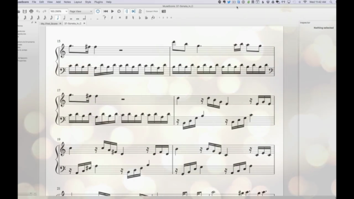Expand the Repeats & Jumps palette
Image resolution: width=354 pixels, height=199 pixels.
[23, 50]
